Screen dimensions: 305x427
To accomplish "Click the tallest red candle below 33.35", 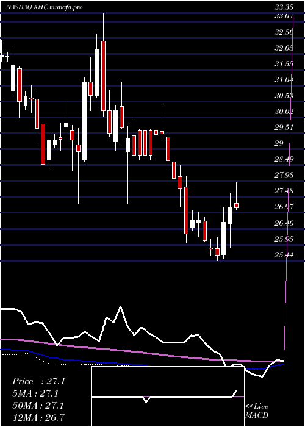I will point(104,76).
